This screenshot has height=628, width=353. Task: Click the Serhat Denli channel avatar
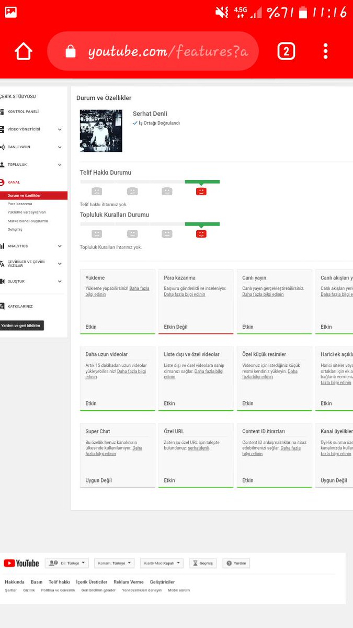tap(101, 131)
